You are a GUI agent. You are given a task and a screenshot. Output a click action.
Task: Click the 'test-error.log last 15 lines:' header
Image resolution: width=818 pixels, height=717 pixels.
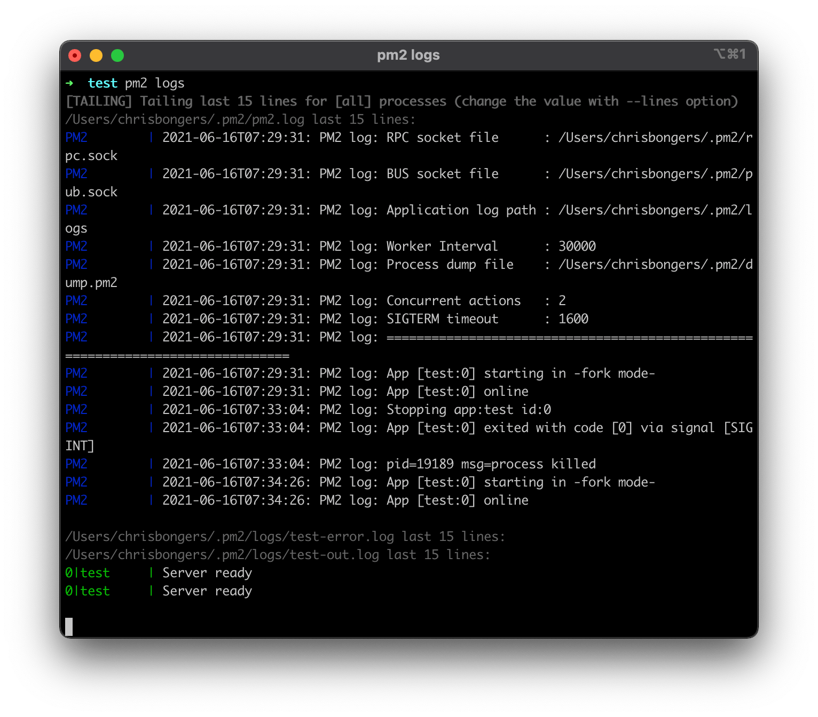tap(285, 537)
